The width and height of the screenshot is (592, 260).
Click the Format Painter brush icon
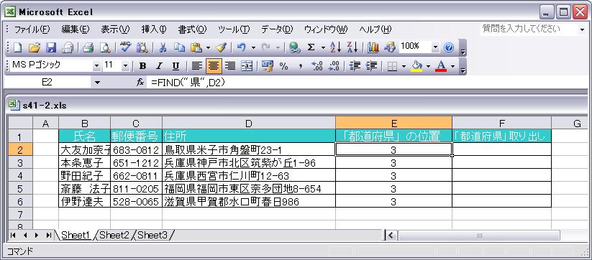click(x=221, y=47)
